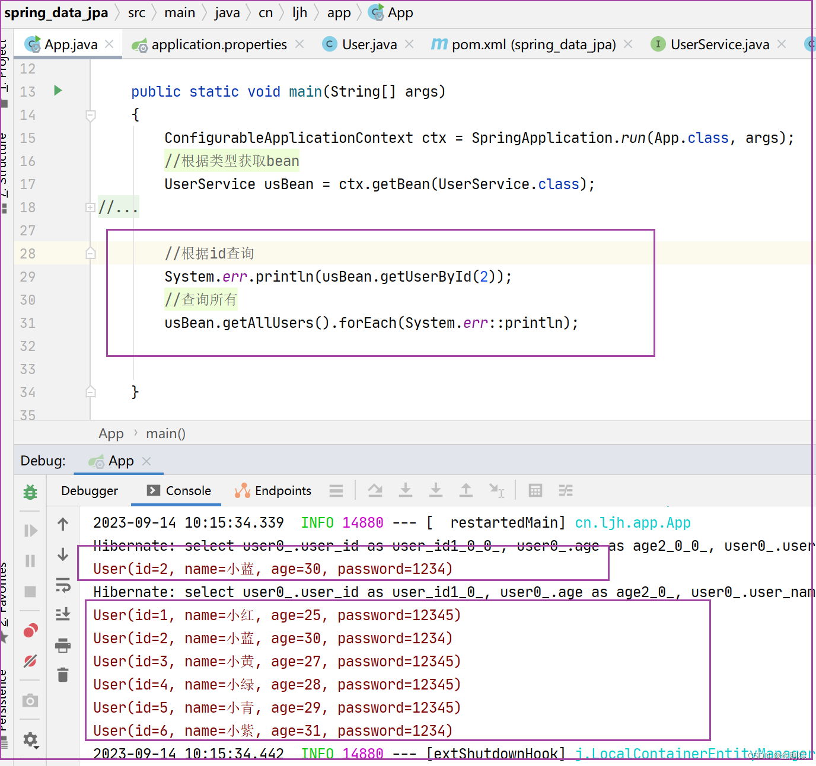Close the UserService.java tab
The height and width of the screenshot is (766, 816).
coord(782,44)
